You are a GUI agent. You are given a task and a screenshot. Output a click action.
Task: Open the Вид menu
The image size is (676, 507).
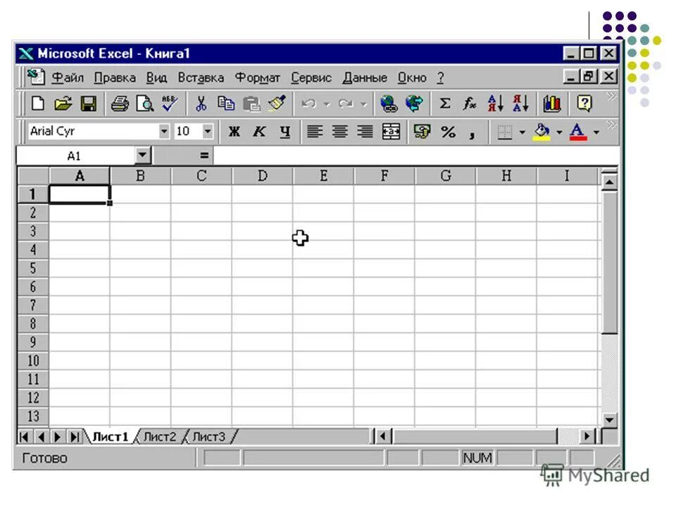[x=156, y=77]
